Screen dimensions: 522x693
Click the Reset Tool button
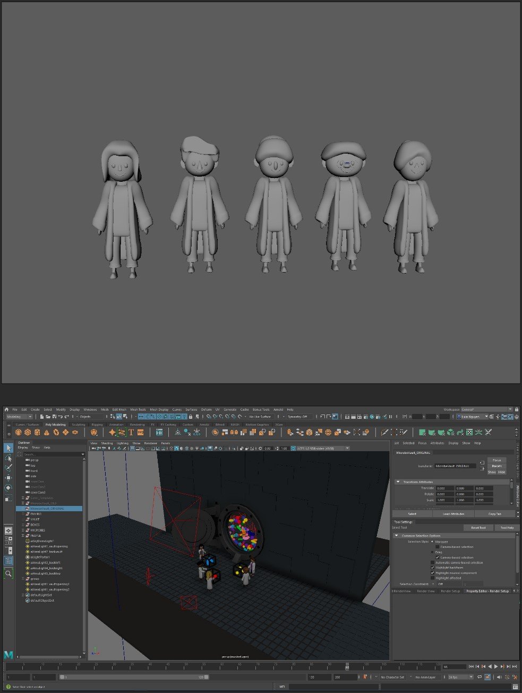pos(478,528)
